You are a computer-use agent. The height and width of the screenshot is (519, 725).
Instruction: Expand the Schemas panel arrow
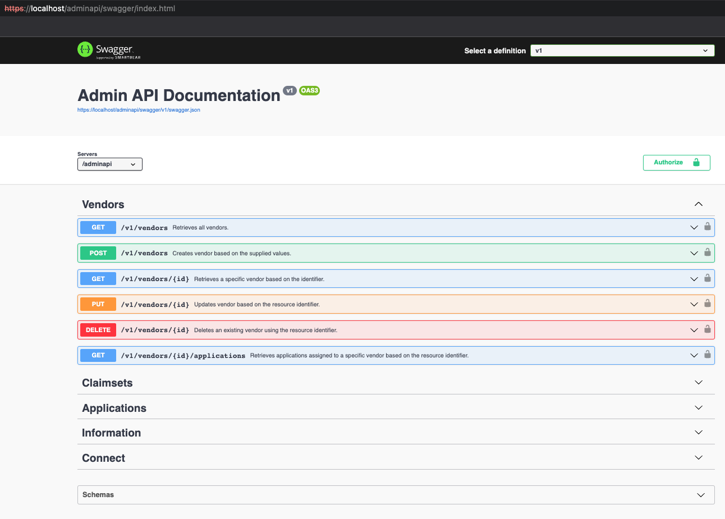pyautogui.click(x=701, y=495)
